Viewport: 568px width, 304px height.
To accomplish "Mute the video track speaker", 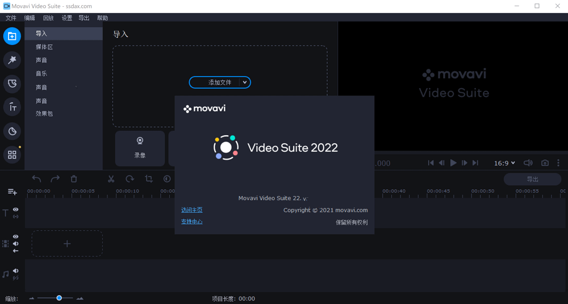I will tap(15, 244).
